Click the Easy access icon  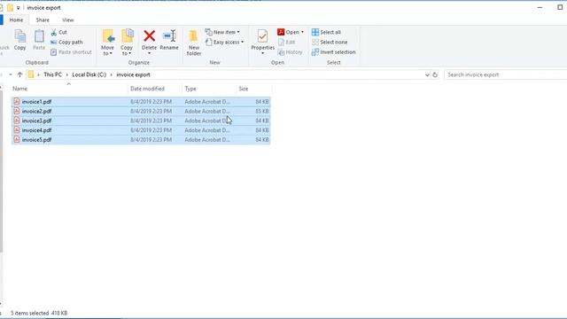(209, 43)
